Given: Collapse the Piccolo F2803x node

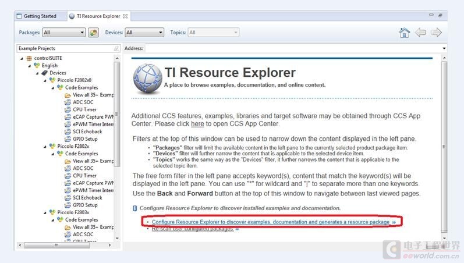Looking at the screenshot, I should pyautogui.click(x=45, y=212).
